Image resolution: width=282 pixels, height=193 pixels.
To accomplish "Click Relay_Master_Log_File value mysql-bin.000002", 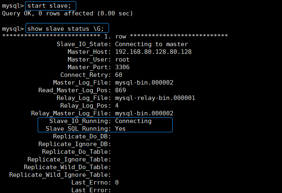I will (x=144, y=113).
